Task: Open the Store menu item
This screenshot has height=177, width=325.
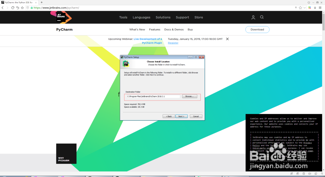Action: [x=199, y=18]
